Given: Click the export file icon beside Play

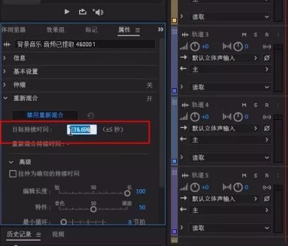Looking at the screenshot, I should [x=83, y=12].
